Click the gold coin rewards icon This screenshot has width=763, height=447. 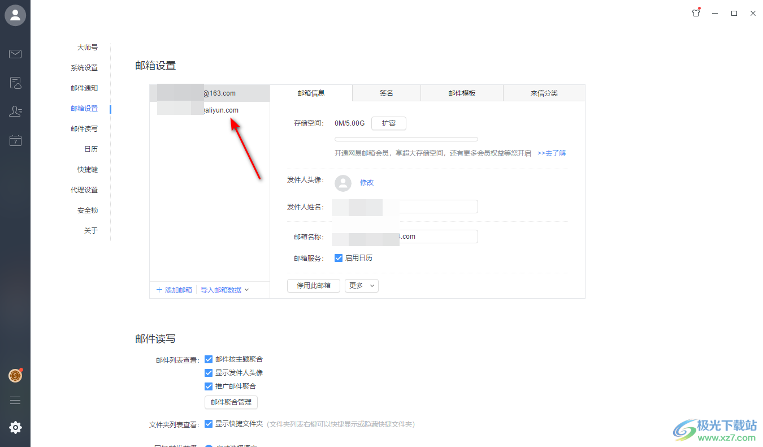15,375
